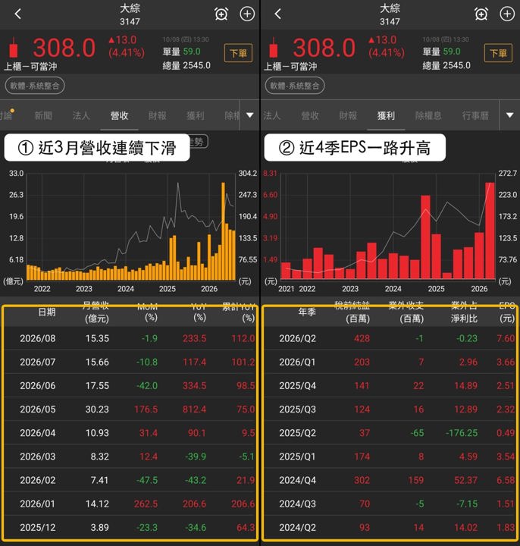520x546 pixels.
Task: Select the 2024/Q2 earnings row
Action: tap(390, 528)
